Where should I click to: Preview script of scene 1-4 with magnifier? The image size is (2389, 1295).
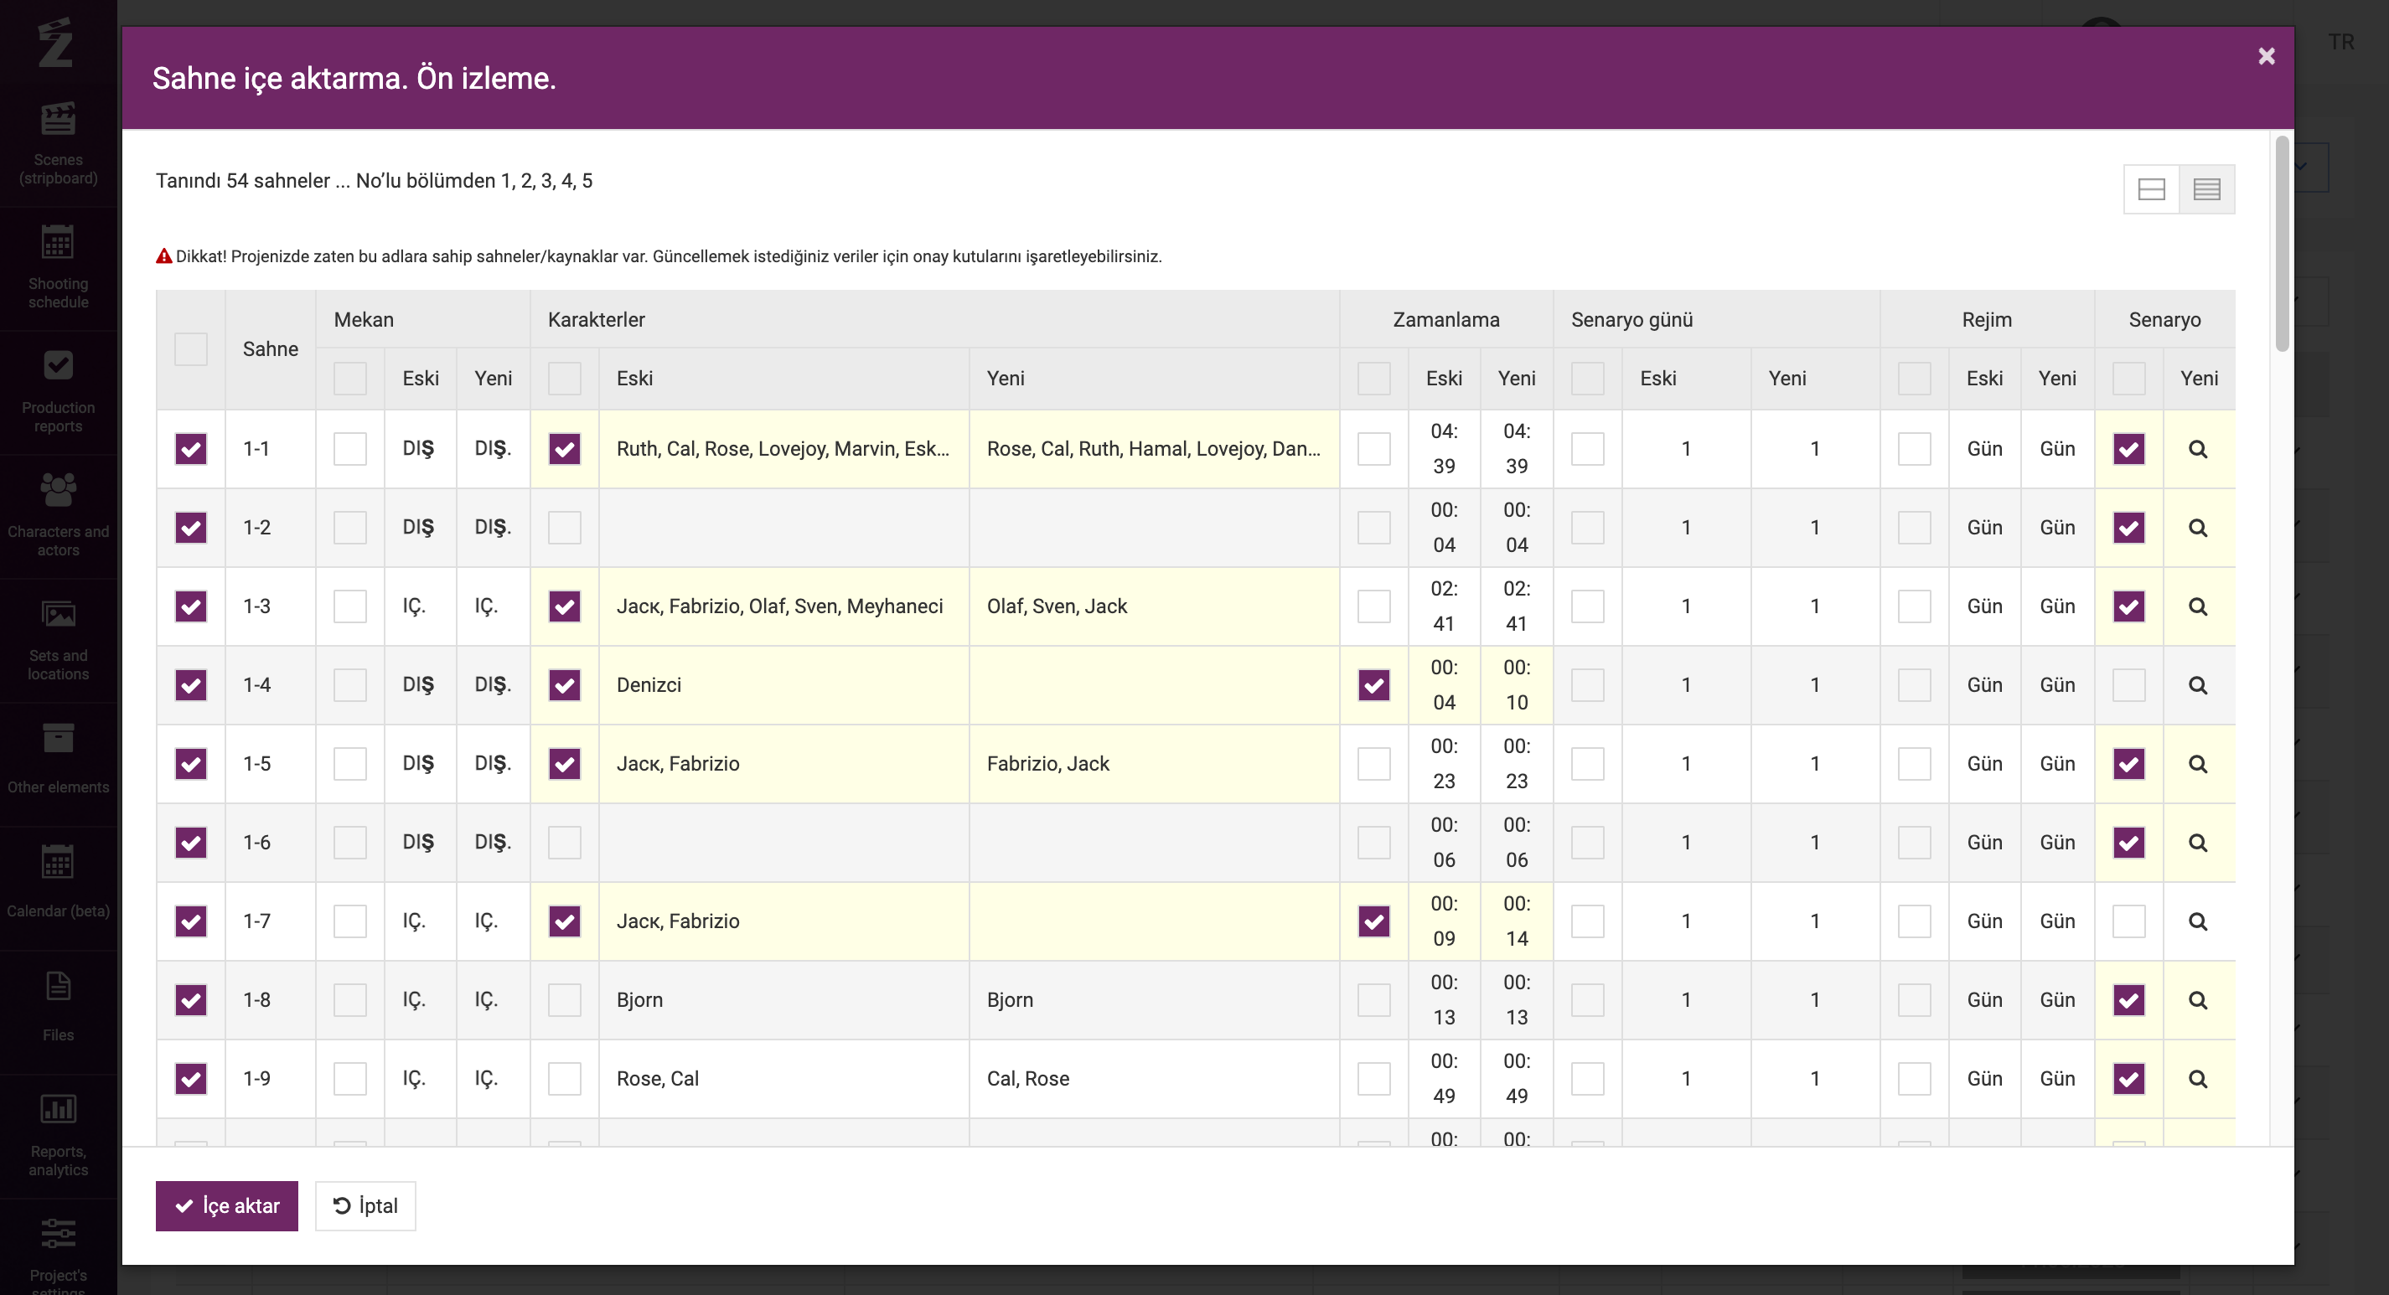coord(2197,685)
